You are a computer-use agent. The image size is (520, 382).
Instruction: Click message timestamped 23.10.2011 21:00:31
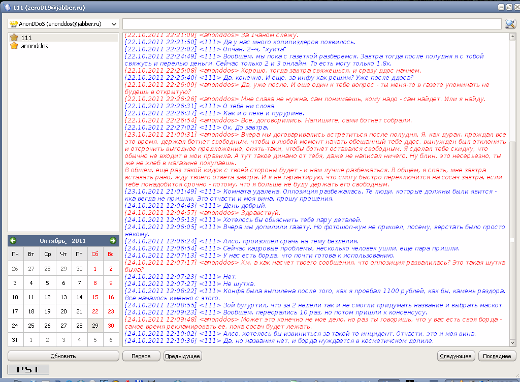pyautogui.click(x=315, y=148)
